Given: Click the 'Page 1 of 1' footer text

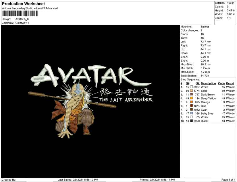Looking at the screenshot, I should 228,180.
